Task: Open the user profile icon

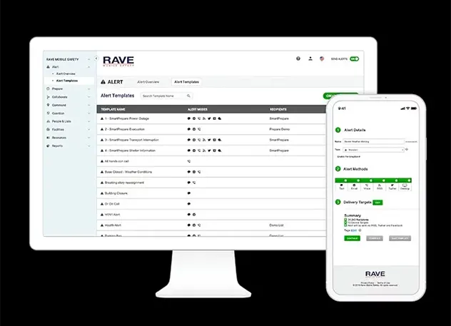Action: (310, 58)
